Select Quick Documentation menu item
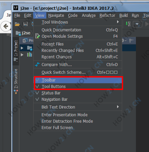 (78, 30)
